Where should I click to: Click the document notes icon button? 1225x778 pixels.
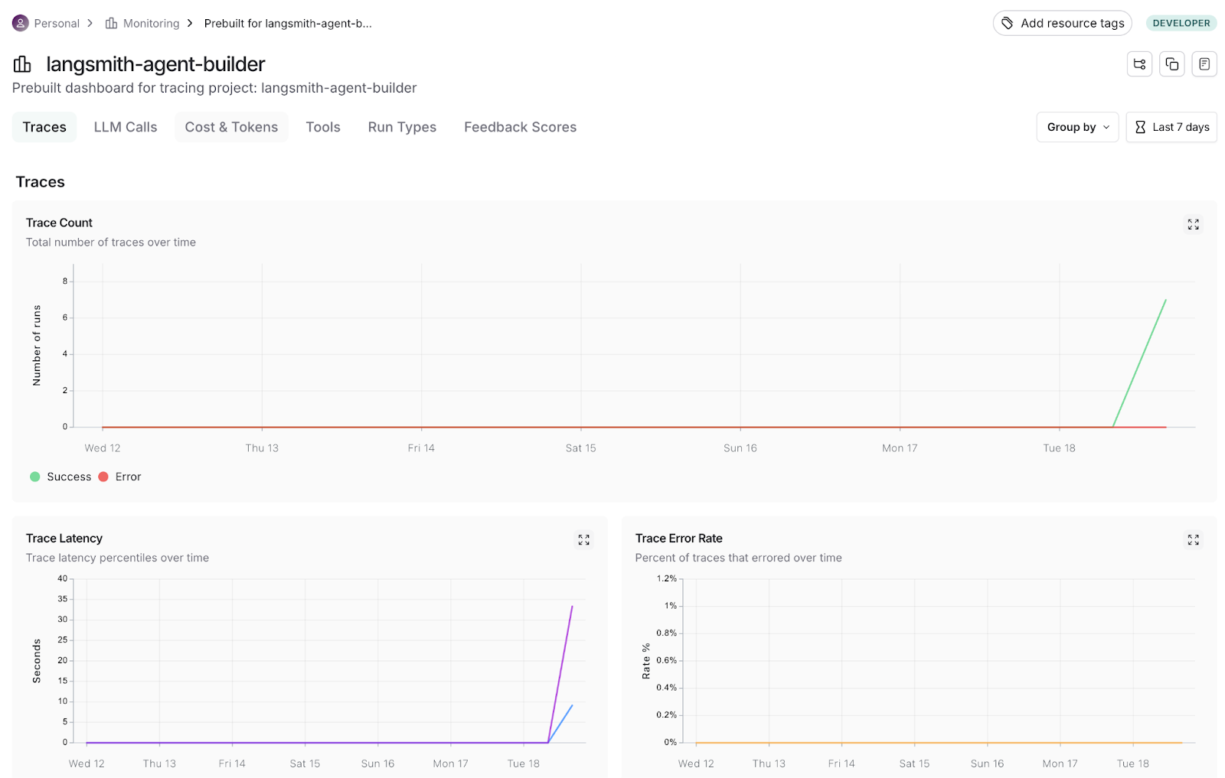1204,64
